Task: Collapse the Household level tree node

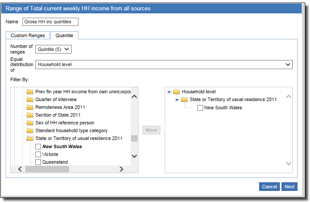Action: pos(169,92)
